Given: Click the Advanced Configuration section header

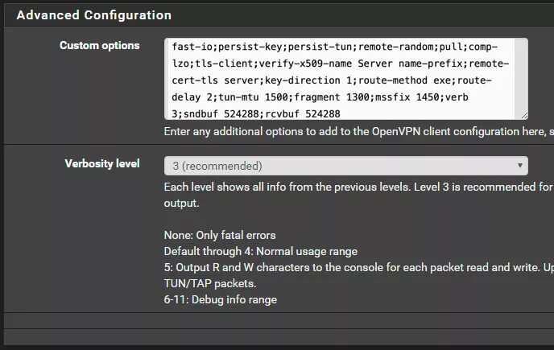Looking at the screenshot, I should pos(94,15).
